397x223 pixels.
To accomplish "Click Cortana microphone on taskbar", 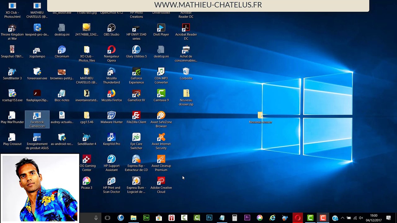I will coord(96,218).
